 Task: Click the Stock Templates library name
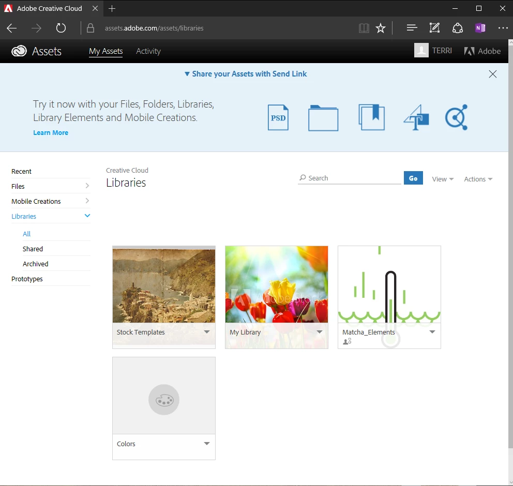click(x=141, y=332)
